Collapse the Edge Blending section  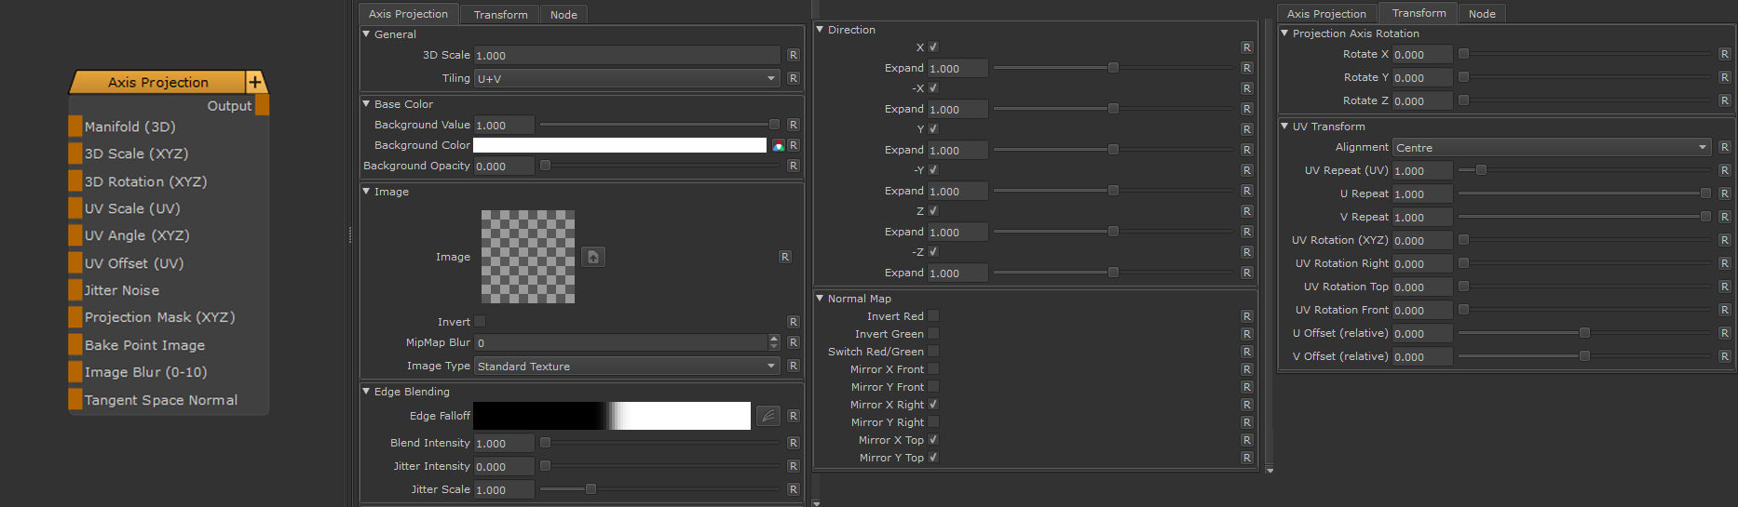click(367, 392)
